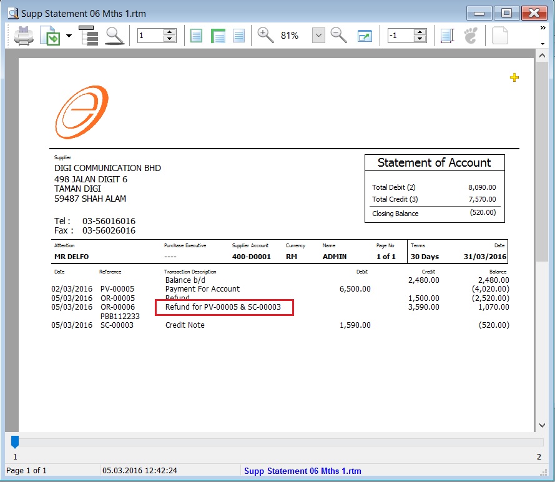Screen dimensions: 555x482
Task: Click the down arrow on the -1 spinner
Action: point(420,39)
